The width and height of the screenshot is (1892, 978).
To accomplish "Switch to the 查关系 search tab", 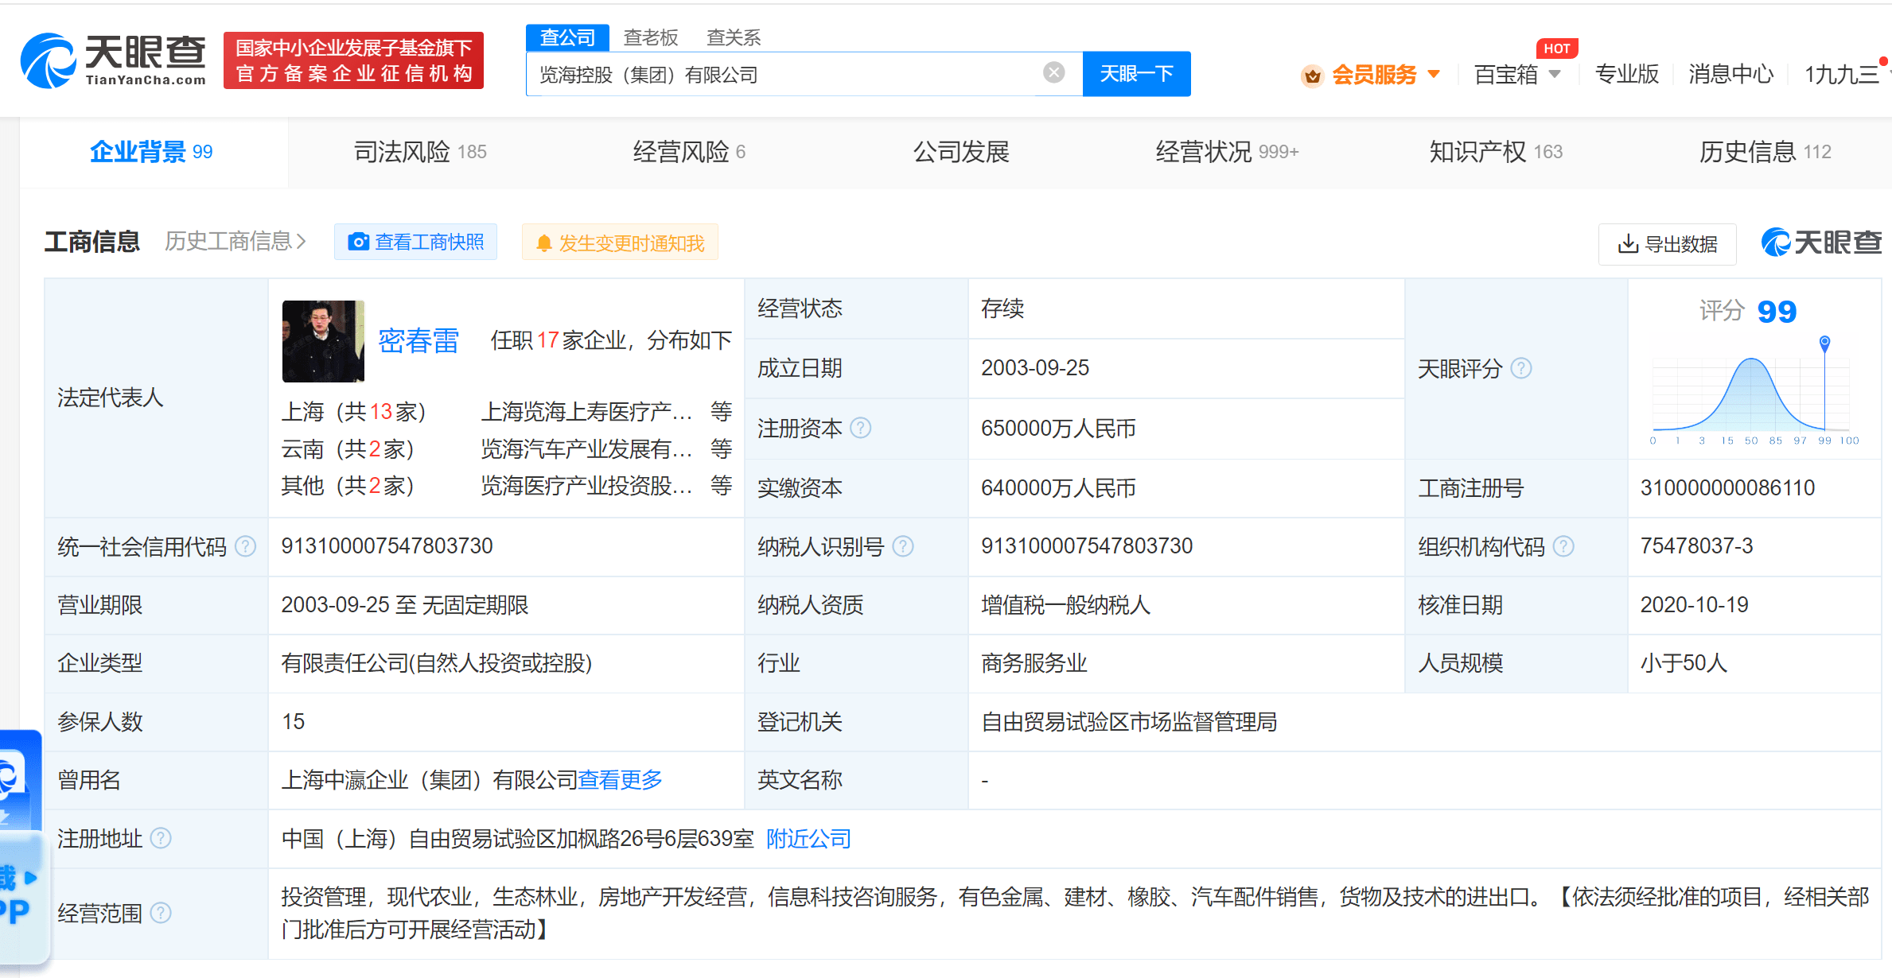I will coord(734,37).
